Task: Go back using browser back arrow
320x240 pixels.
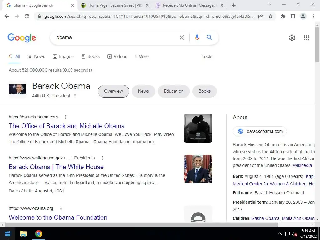Action: [7, 16]
